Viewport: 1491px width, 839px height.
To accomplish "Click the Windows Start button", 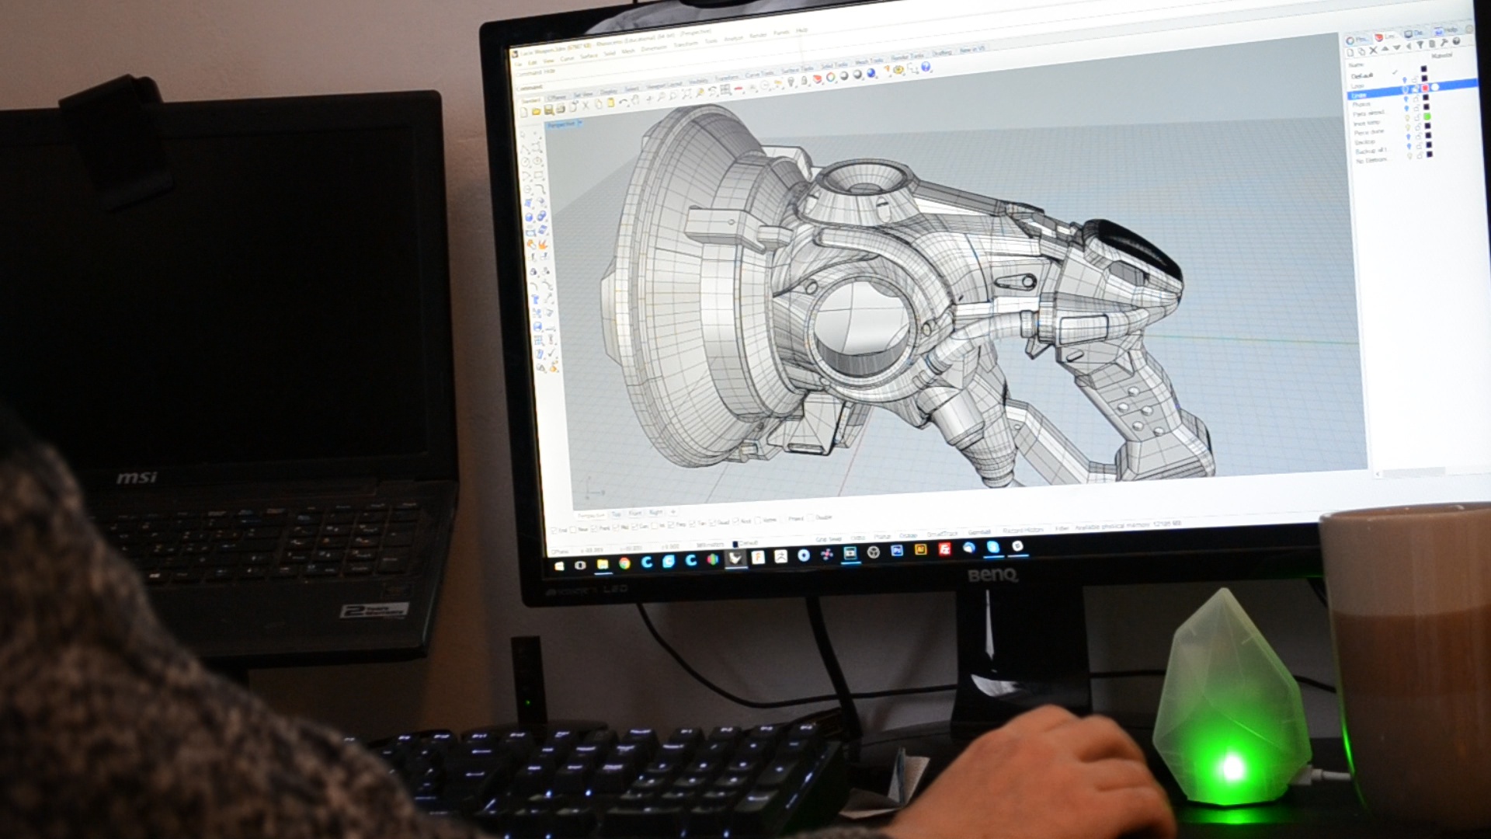I will [559, 566].
